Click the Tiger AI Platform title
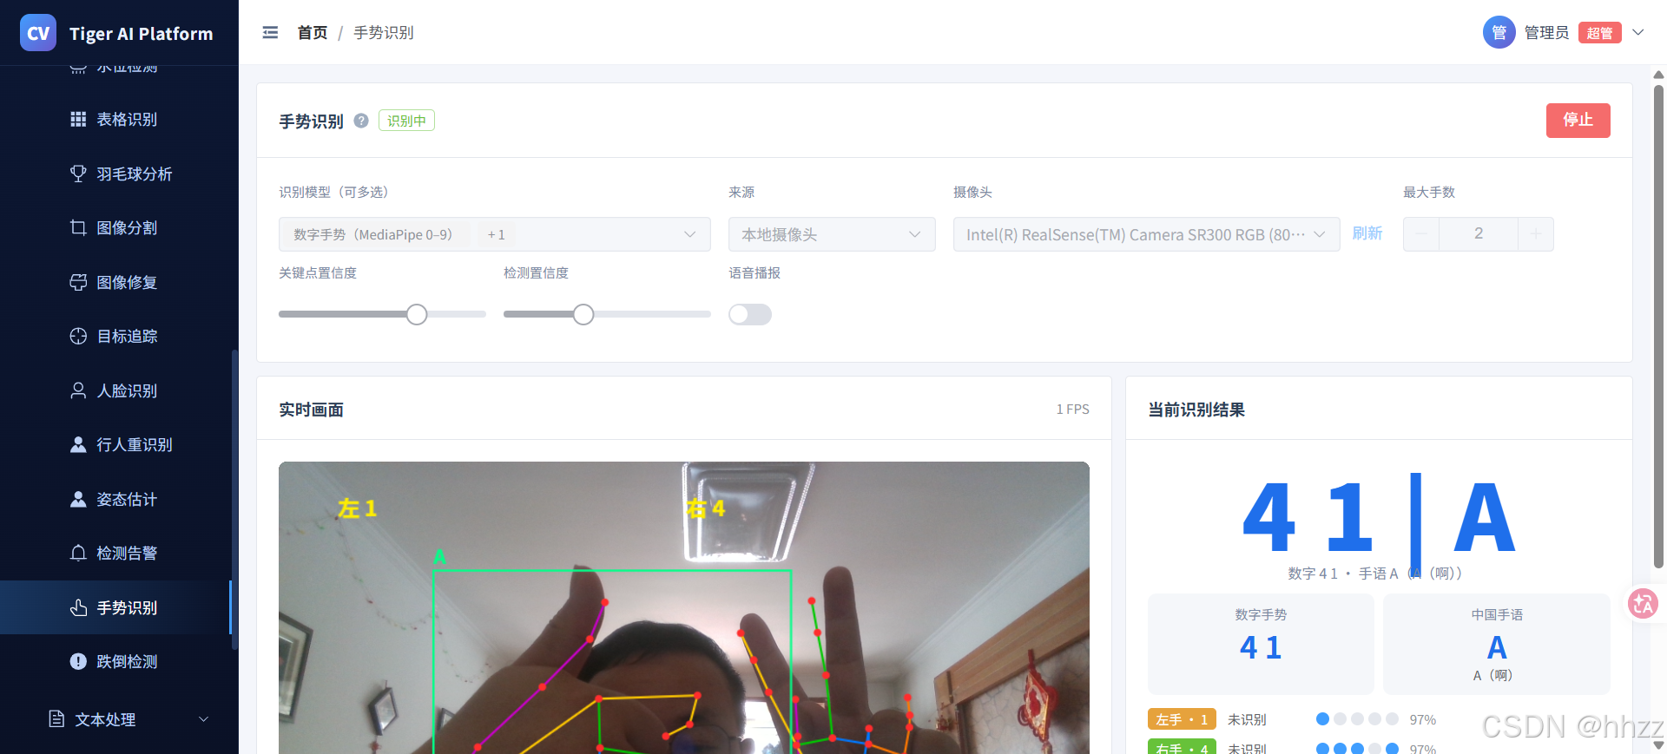The image size is (1667, 754). coord(141,34)
